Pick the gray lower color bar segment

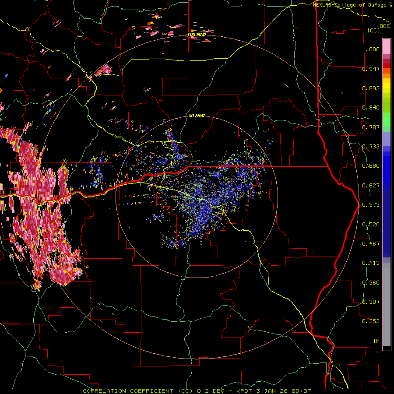click(x=387, y=304)
